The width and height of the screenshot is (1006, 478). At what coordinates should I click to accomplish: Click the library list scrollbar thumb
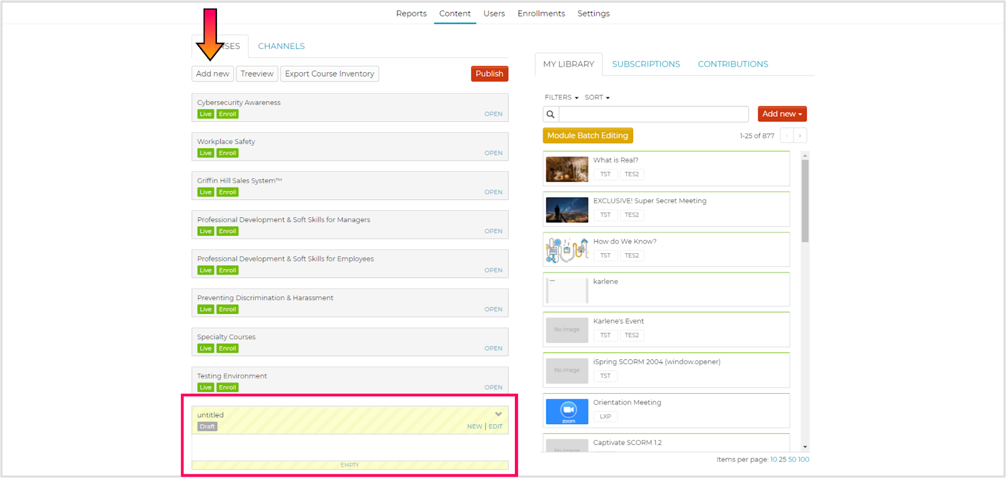[x=805, y=200]
